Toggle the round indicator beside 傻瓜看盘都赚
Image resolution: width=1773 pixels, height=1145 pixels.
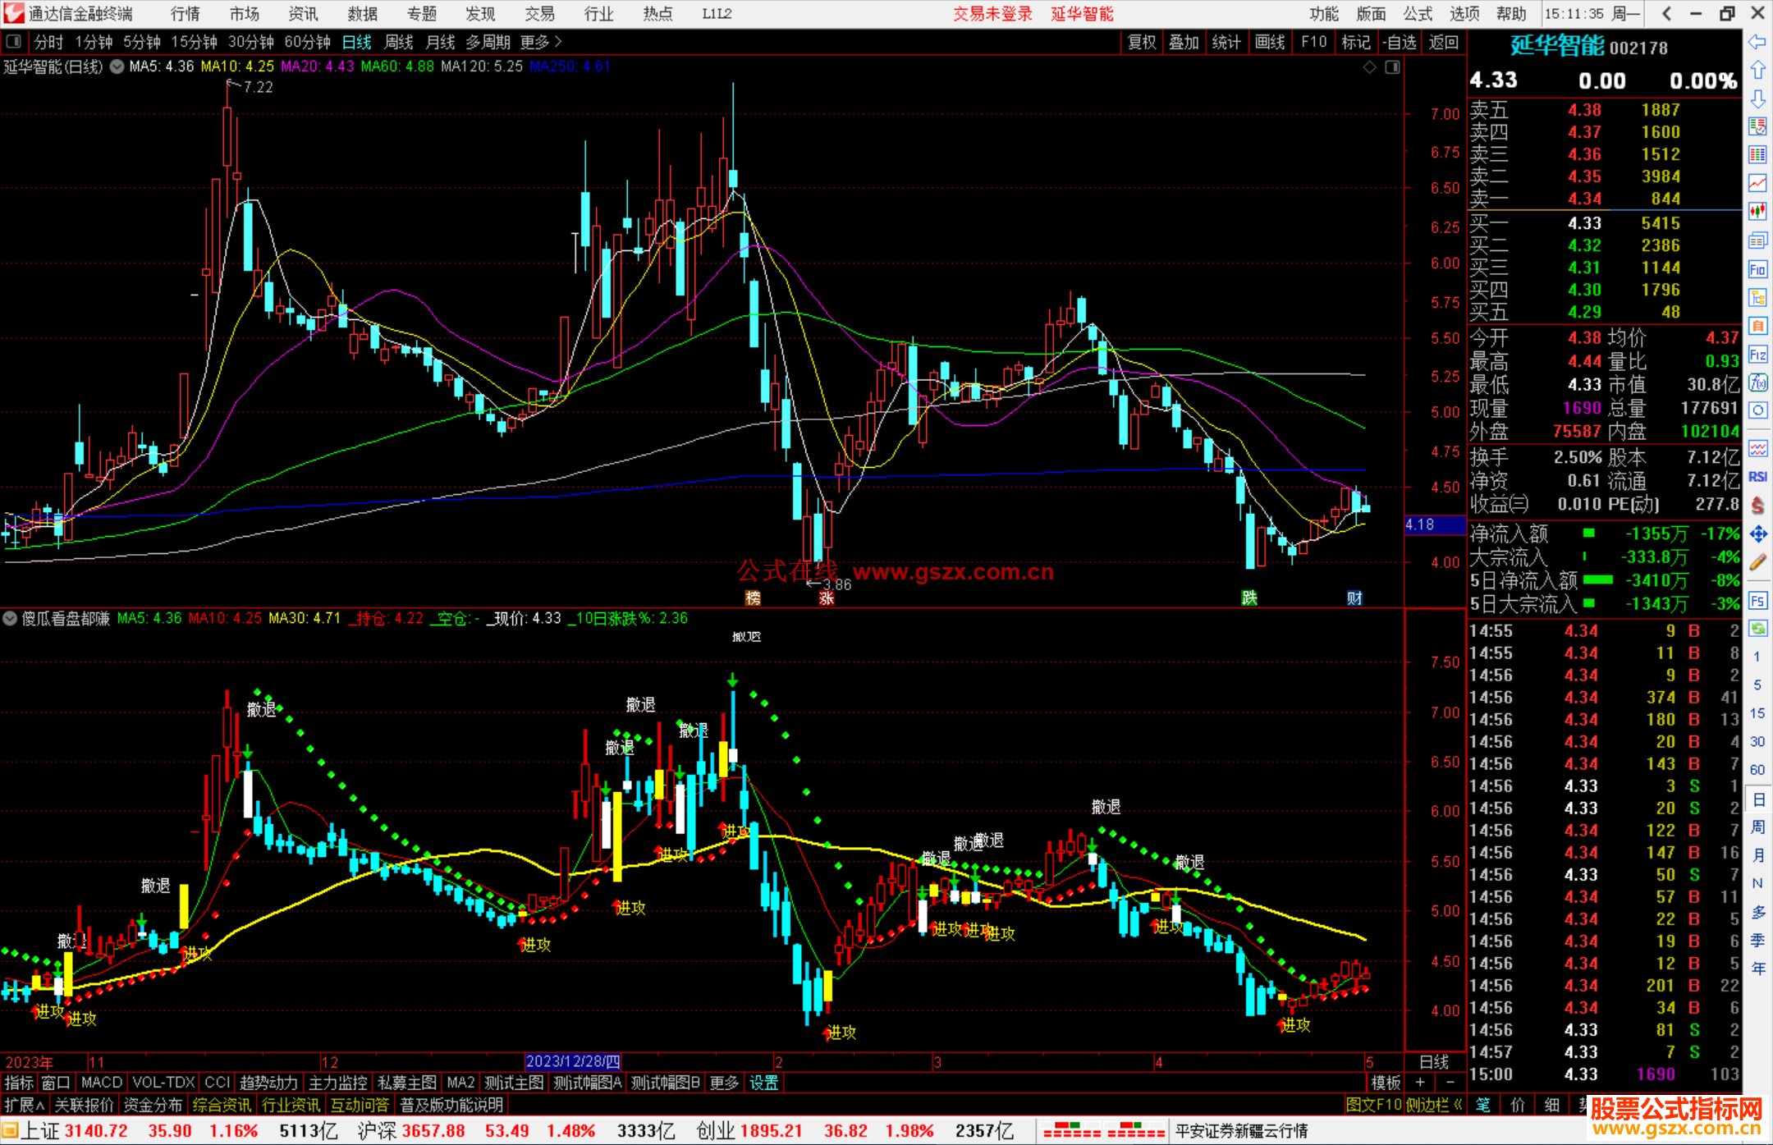10,618
